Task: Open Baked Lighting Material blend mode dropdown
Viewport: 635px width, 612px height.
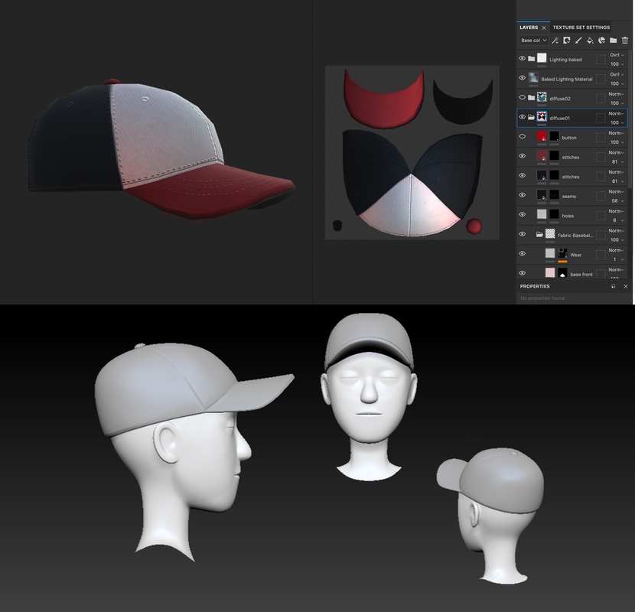Action: click(617, 74)
